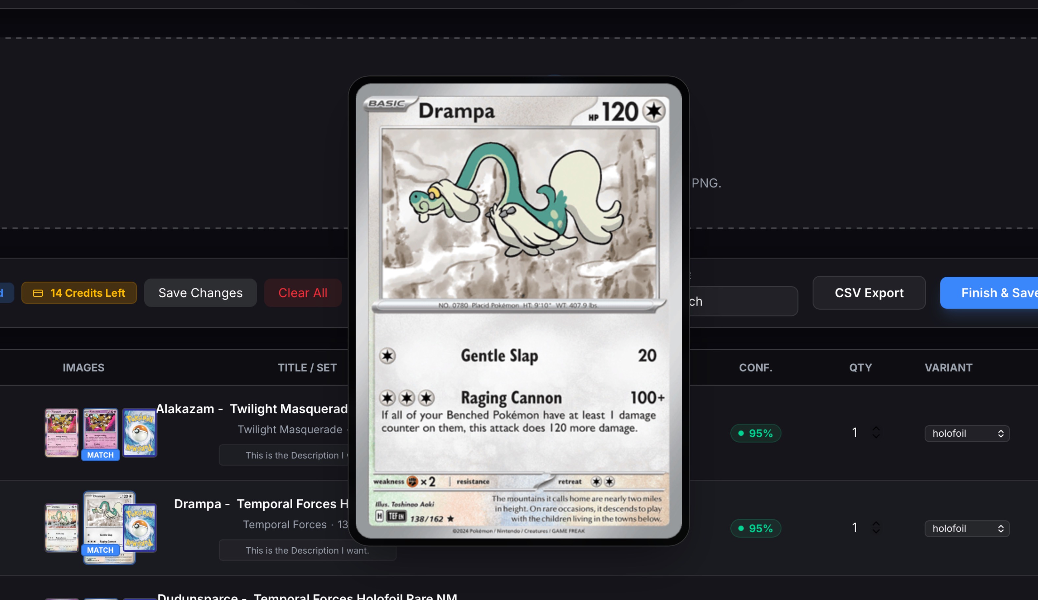1038x600 pixels.
Task: Click the Save Changes button
Action: (x=201, y=293)
